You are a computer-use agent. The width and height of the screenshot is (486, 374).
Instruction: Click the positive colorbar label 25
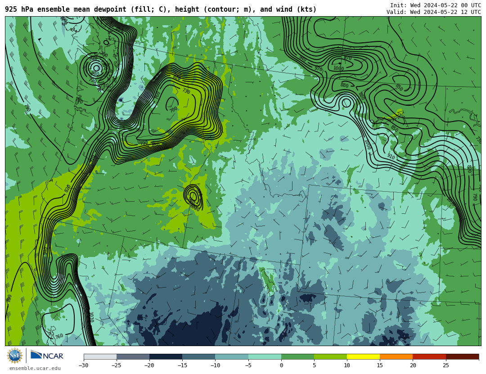click(445, 365)
